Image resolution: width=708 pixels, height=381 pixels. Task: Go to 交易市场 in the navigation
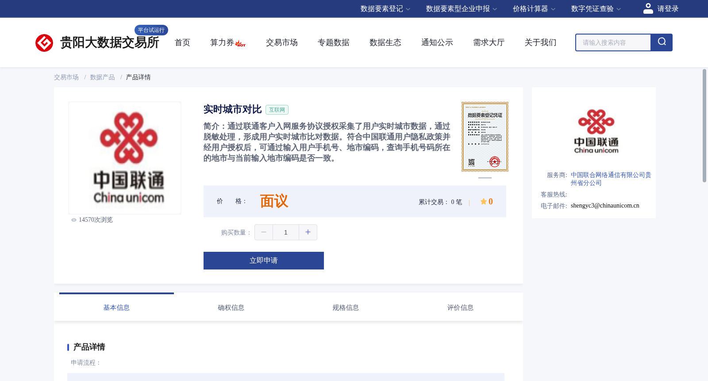click(x=282, y=42)
